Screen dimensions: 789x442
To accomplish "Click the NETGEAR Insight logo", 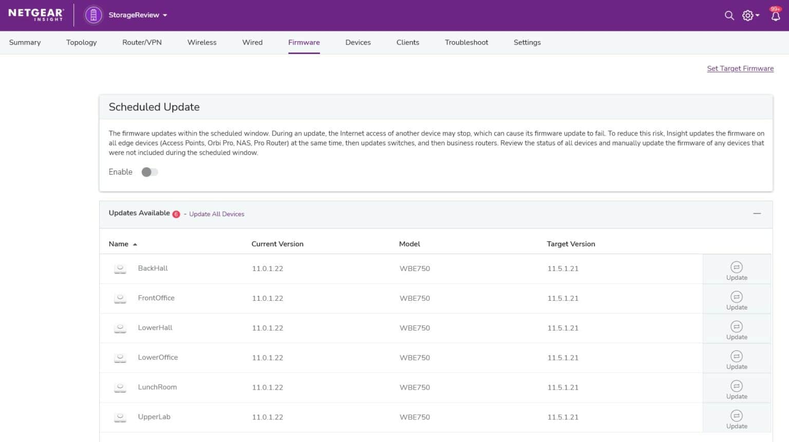I will point(36,15).
